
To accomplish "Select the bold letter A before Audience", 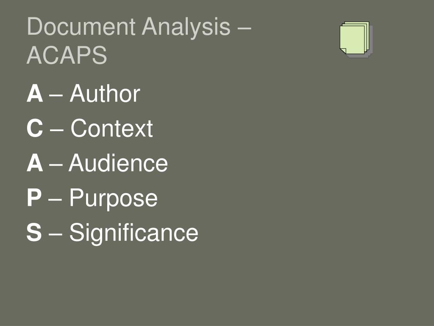I will click(x=35, y=163).
